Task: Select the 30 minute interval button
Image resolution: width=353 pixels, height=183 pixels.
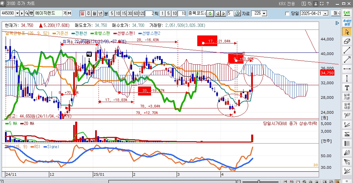Action: click(x=130, y=14)
